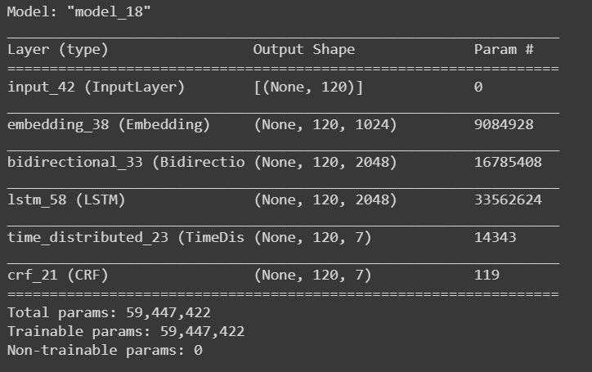Click the crf_21 (CRF) layer name
Viewport: 592px width, 372px height.
[x=61, y=276]
